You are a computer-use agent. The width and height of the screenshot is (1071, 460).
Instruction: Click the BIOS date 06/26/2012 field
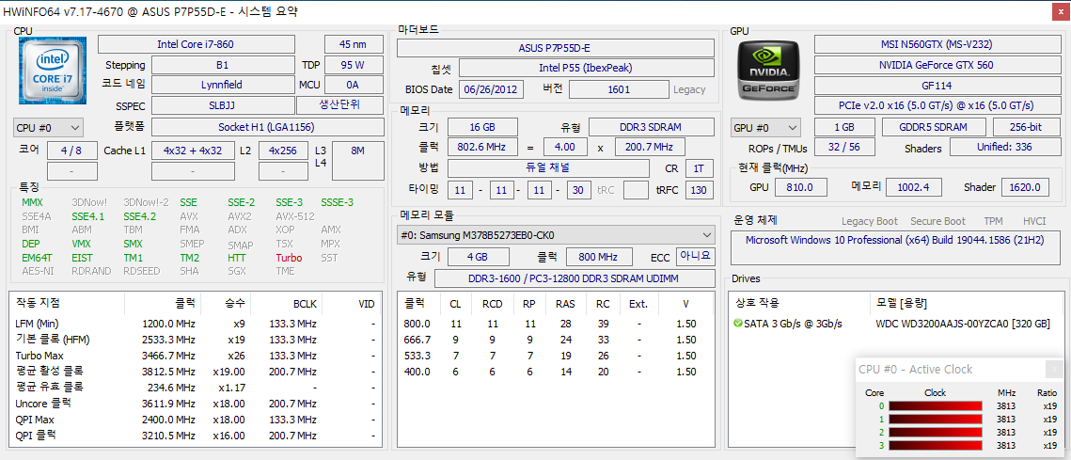(491, 89)
